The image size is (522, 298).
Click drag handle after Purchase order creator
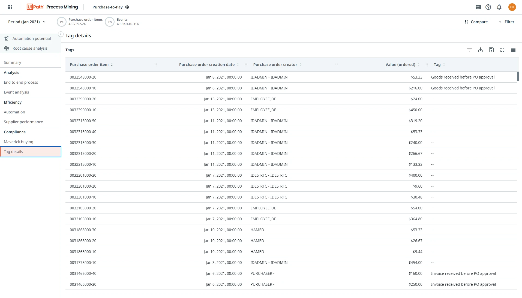click(337, 65)
